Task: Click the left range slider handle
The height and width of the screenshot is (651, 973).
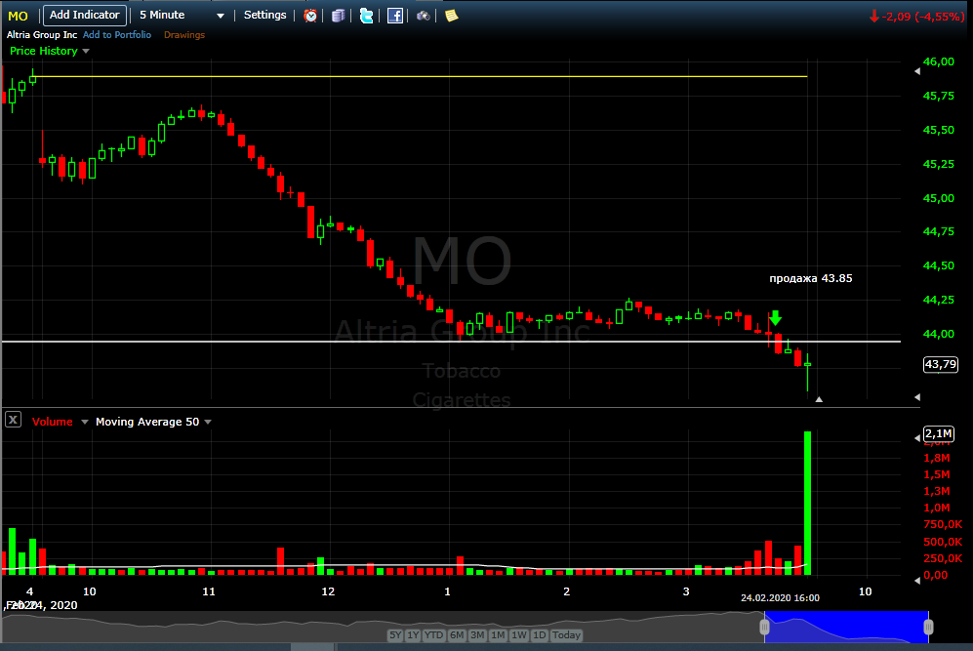Action: point(764,627)
